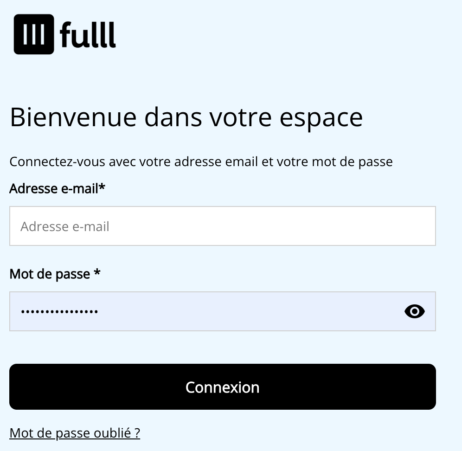This screenshot has height=451, width=462.
Task: Focus the Adresse e-mail input field
Action: (223, 226)
